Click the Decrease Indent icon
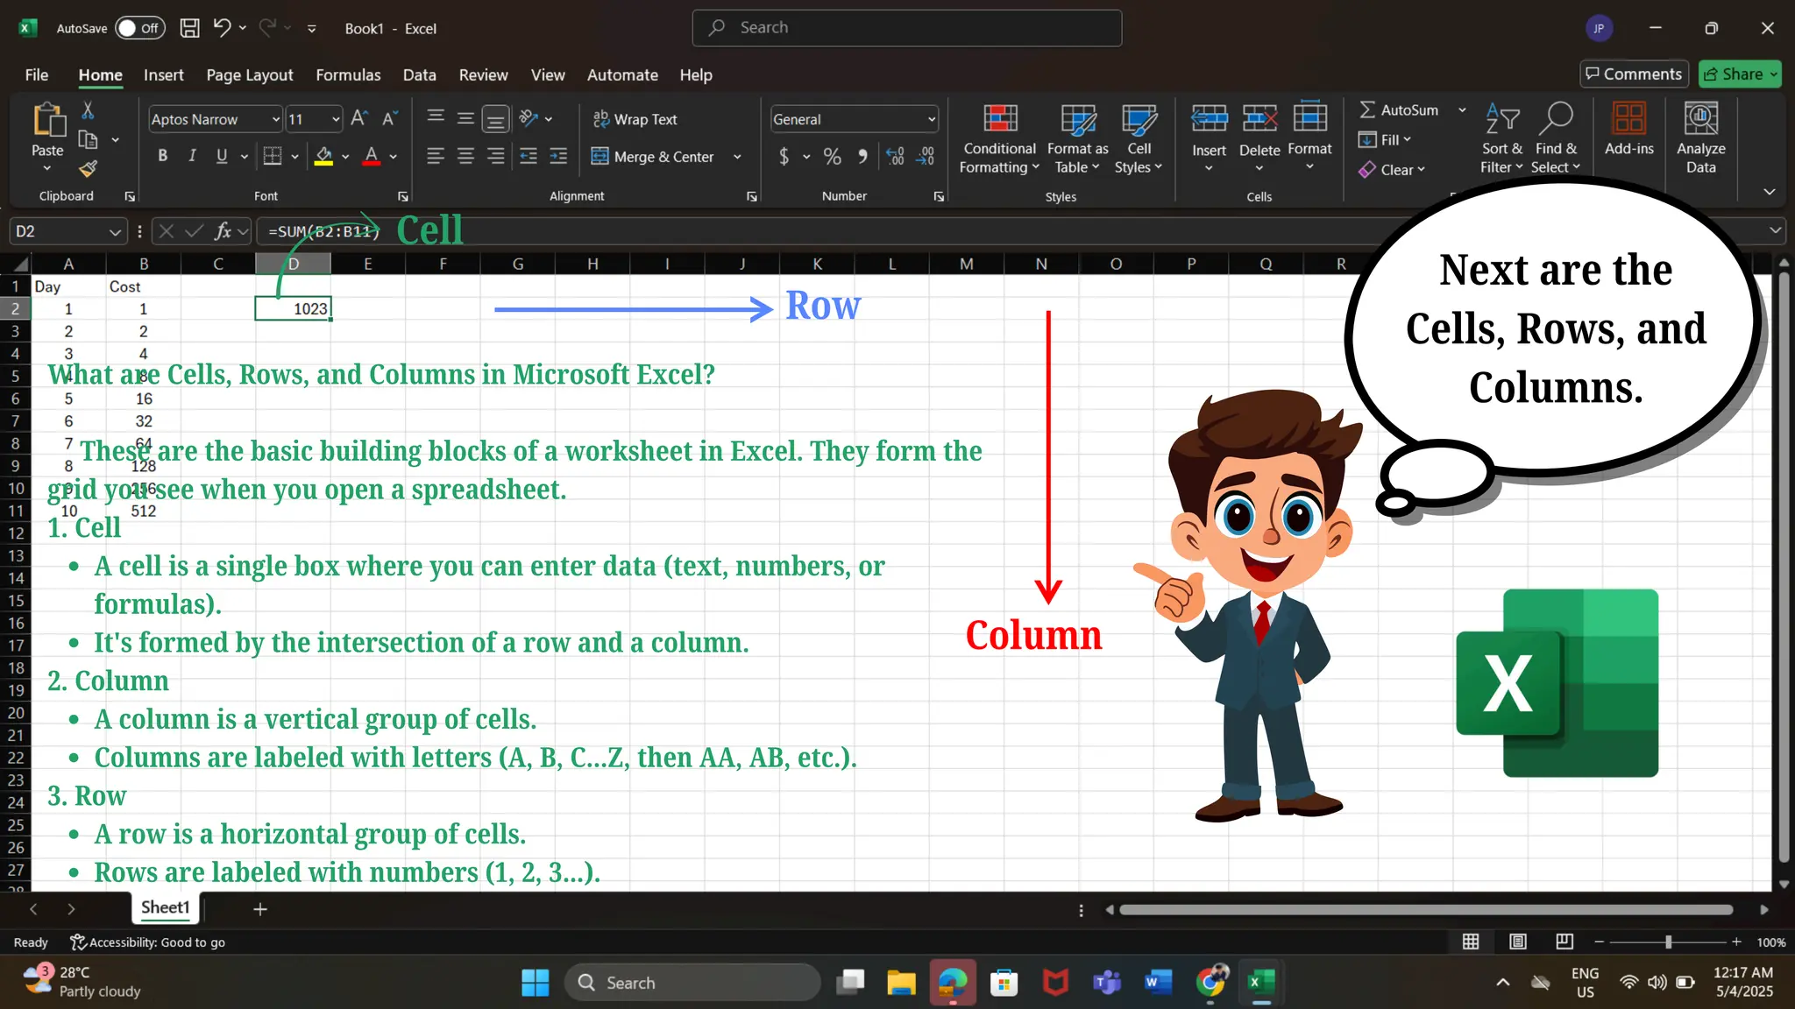This screenshot has width=1795, height=1009. click(528, 157)
